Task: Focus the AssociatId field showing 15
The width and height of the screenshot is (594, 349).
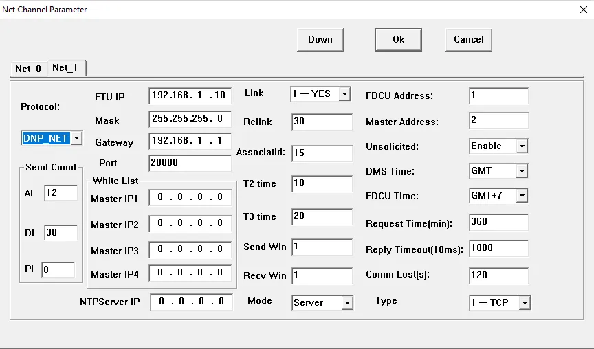Action: click(322, 153)
